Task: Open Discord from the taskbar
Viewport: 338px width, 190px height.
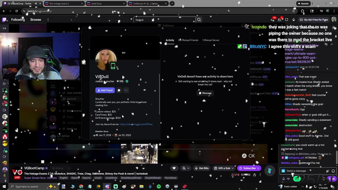Action: click(x=107, y=187)
